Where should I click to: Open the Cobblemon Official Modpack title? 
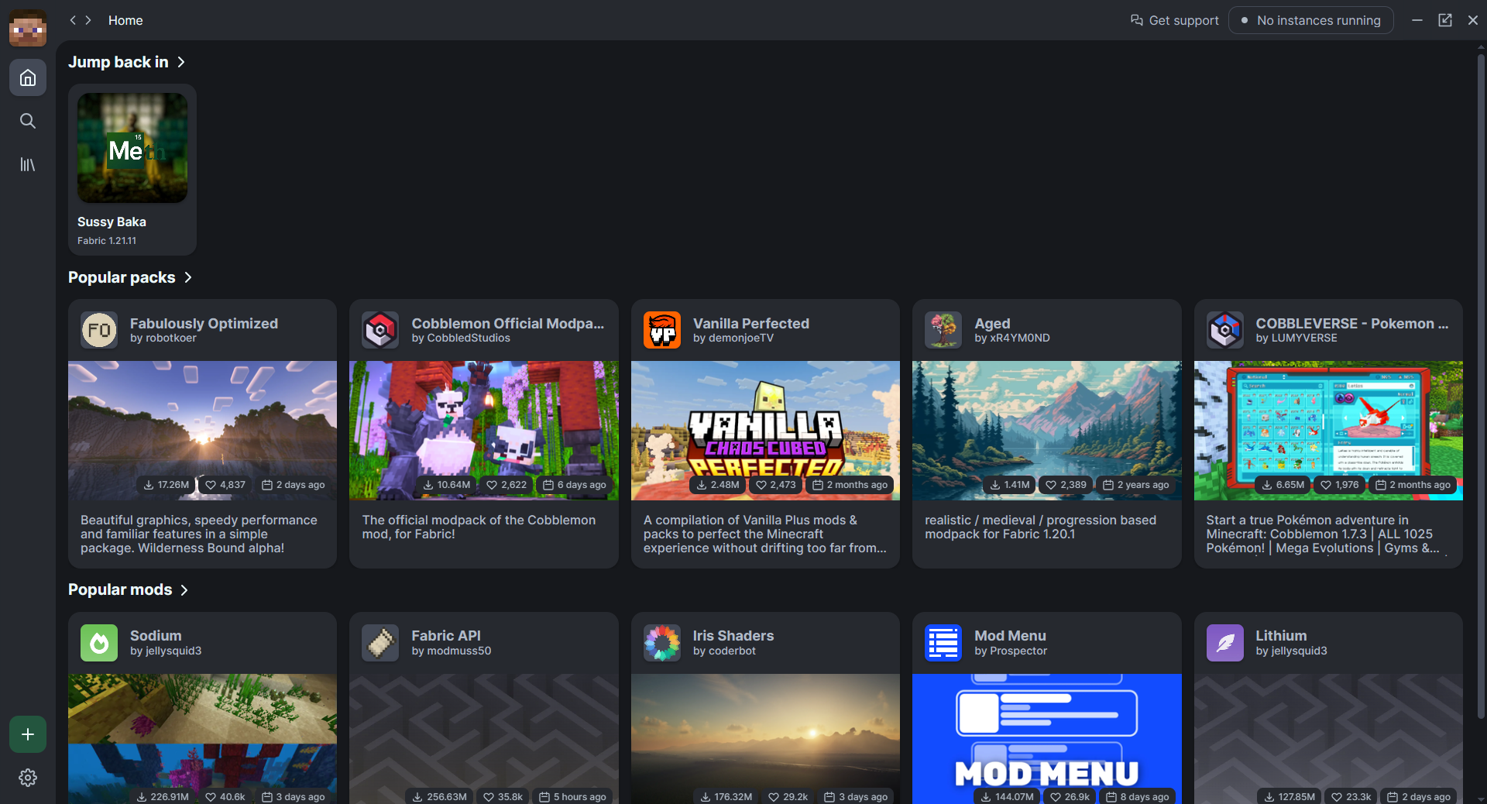[x=507, y=324]
